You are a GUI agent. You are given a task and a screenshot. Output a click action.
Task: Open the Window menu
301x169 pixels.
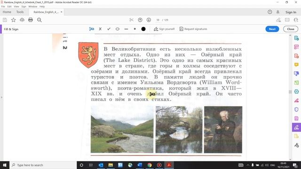tap(32, 7)
